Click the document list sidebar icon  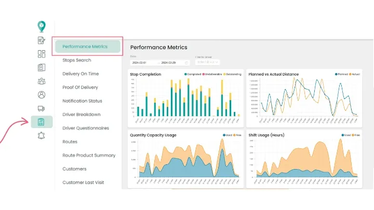[42, 67]
